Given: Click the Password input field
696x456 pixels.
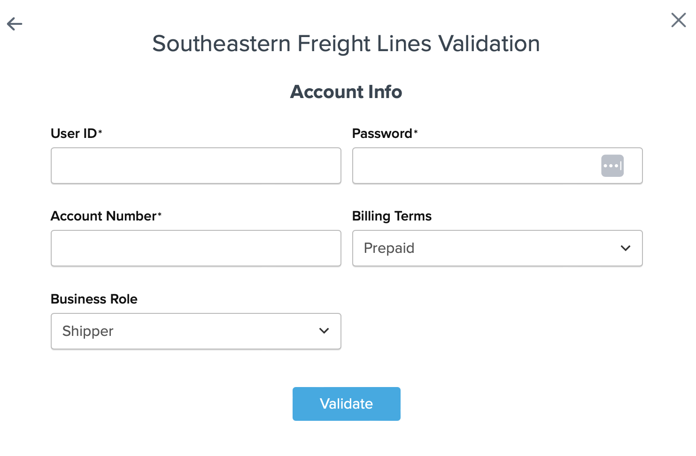Looking at the screenshot, I should coord(470,166).
